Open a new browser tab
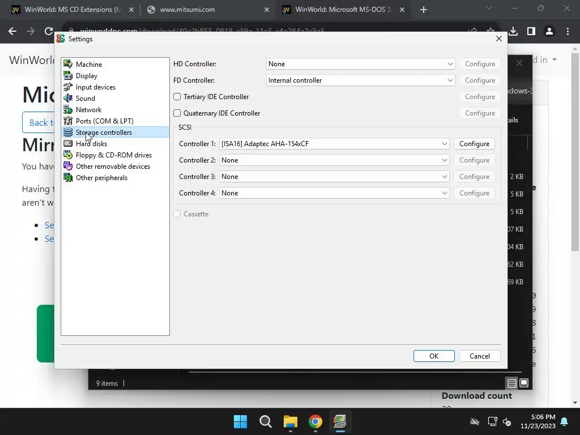The height and width of the screenshot is (435, 580). (424, 10)
